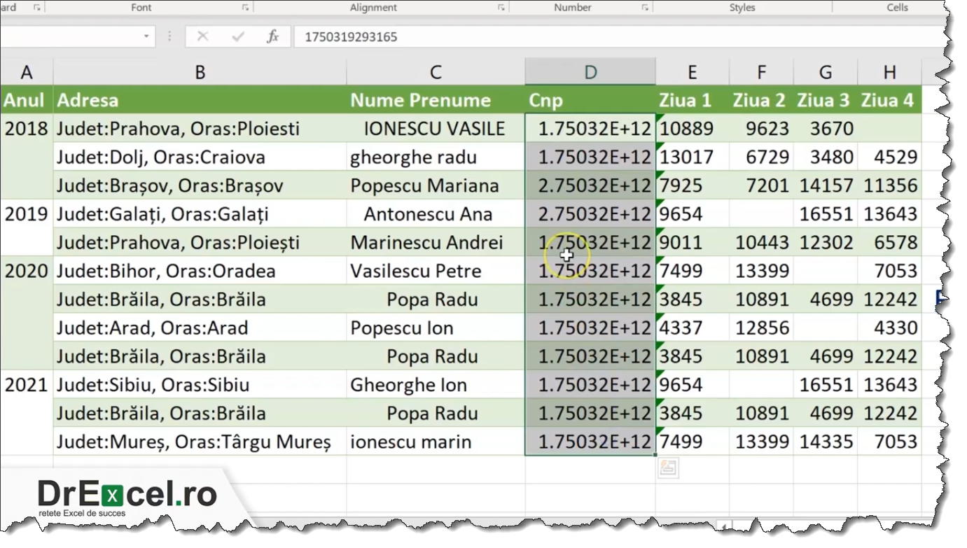Open the Font group dialog launcher
The height and width of the screenshot is (548, 967).
point(244,7)
